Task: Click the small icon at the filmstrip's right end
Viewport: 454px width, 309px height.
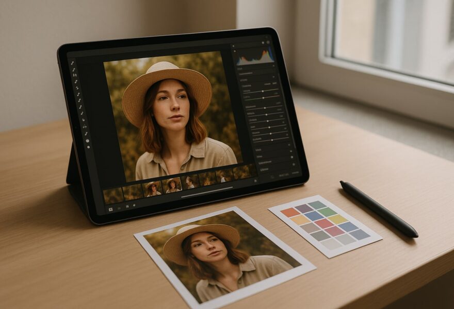Action: 255,181
